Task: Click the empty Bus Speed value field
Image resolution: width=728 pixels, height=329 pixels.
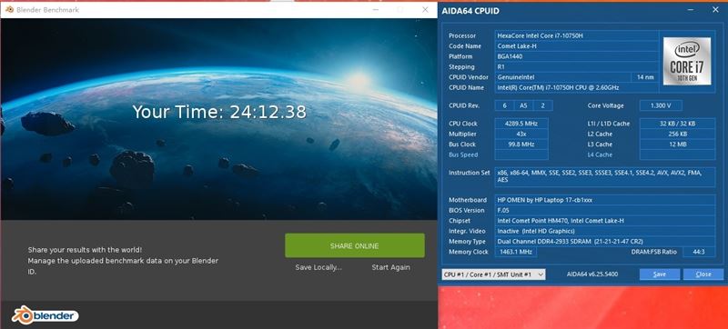Action: click(x=521, y=155)
